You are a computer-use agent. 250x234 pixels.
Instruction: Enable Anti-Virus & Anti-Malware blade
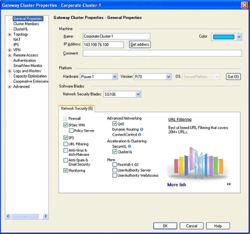coord(66,150)
